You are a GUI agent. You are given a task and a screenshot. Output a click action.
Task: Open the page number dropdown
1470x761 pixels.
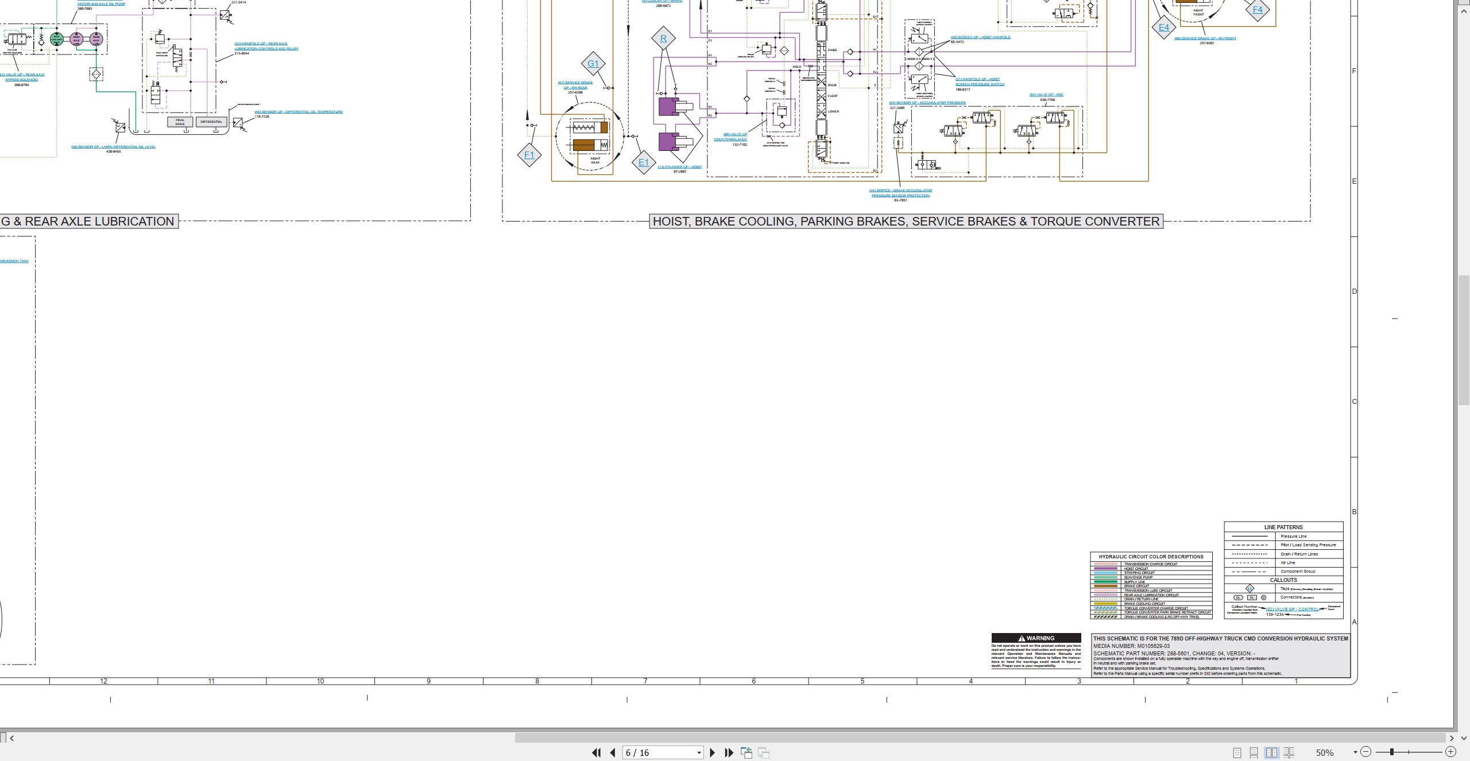point(699,753)
